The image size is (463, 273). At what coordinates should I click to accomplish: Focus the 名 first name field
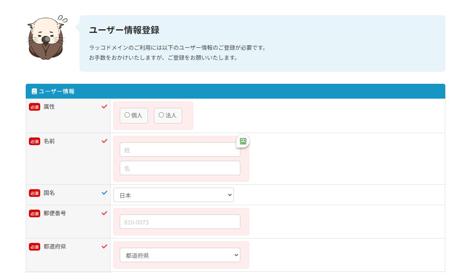click(180, 168)
